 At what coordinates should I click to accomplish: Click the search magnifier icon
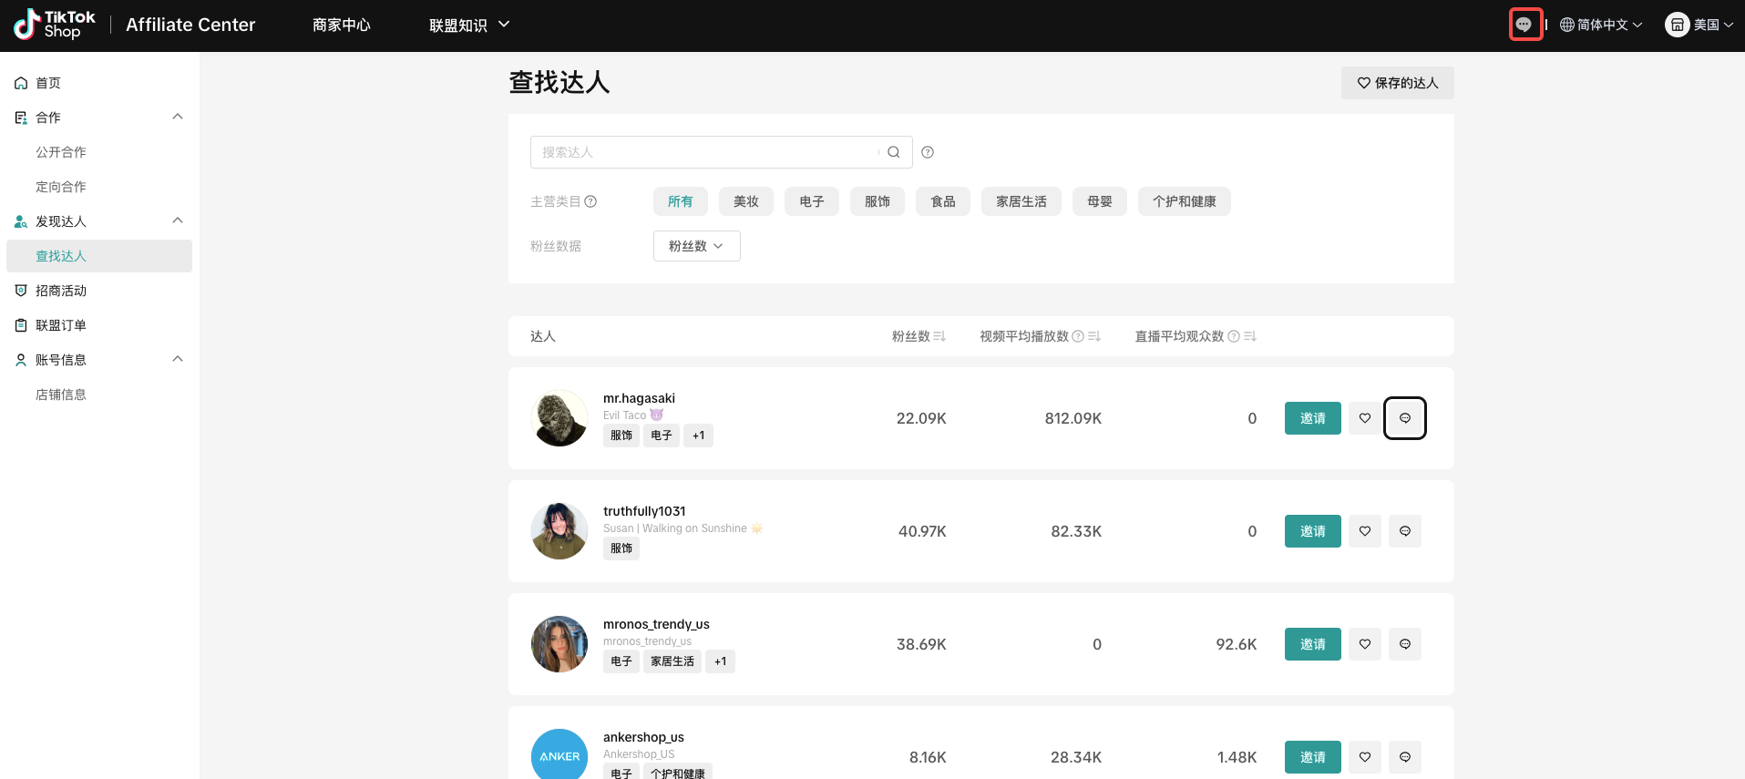[893, 152]
